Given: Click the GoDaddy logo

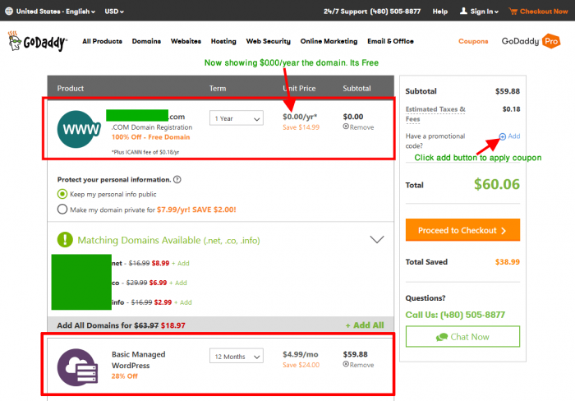Looking at the screenshot, I should pyautogui.click(x=38, y=41).
